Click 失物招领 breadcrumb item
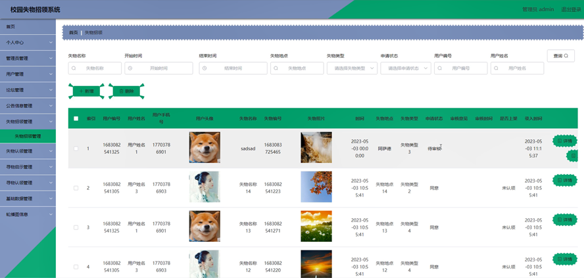This screenshot has width=584, height=278. (x=93, y=33)
